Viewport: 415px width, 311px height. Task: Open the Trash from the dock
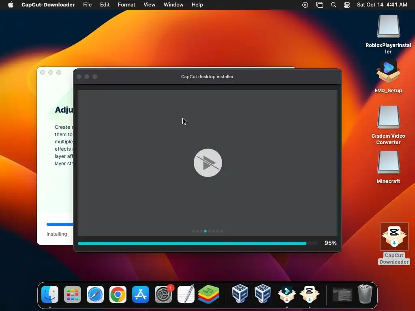coord(365,294)
